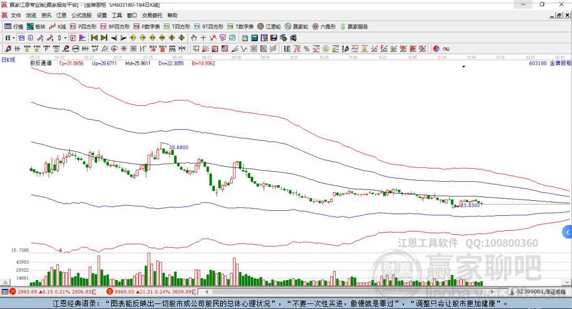Open 赢家服务 with the dollar icon
Image resolution: width=572 pixels, height=309 pixels.
pyautogui.click(x=354, y=27)
